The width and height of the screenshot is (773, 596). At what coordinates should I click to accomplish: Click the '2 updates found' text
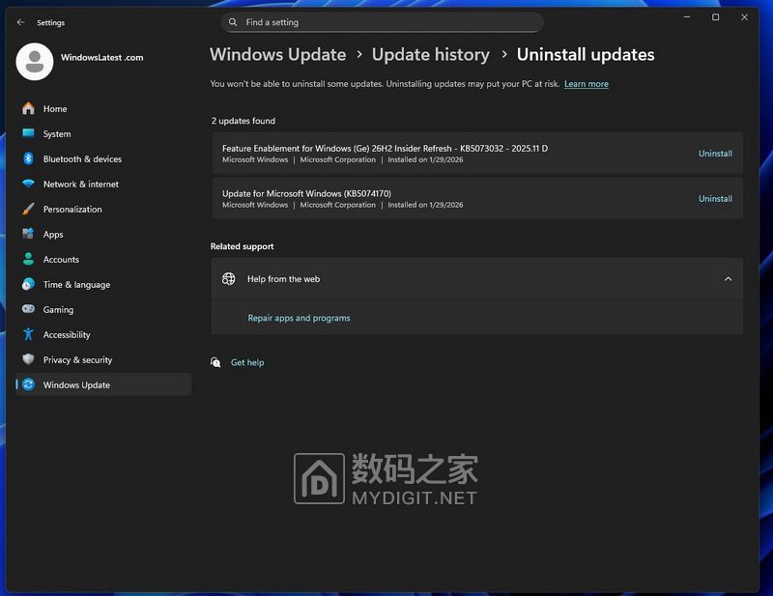(243, 121)
